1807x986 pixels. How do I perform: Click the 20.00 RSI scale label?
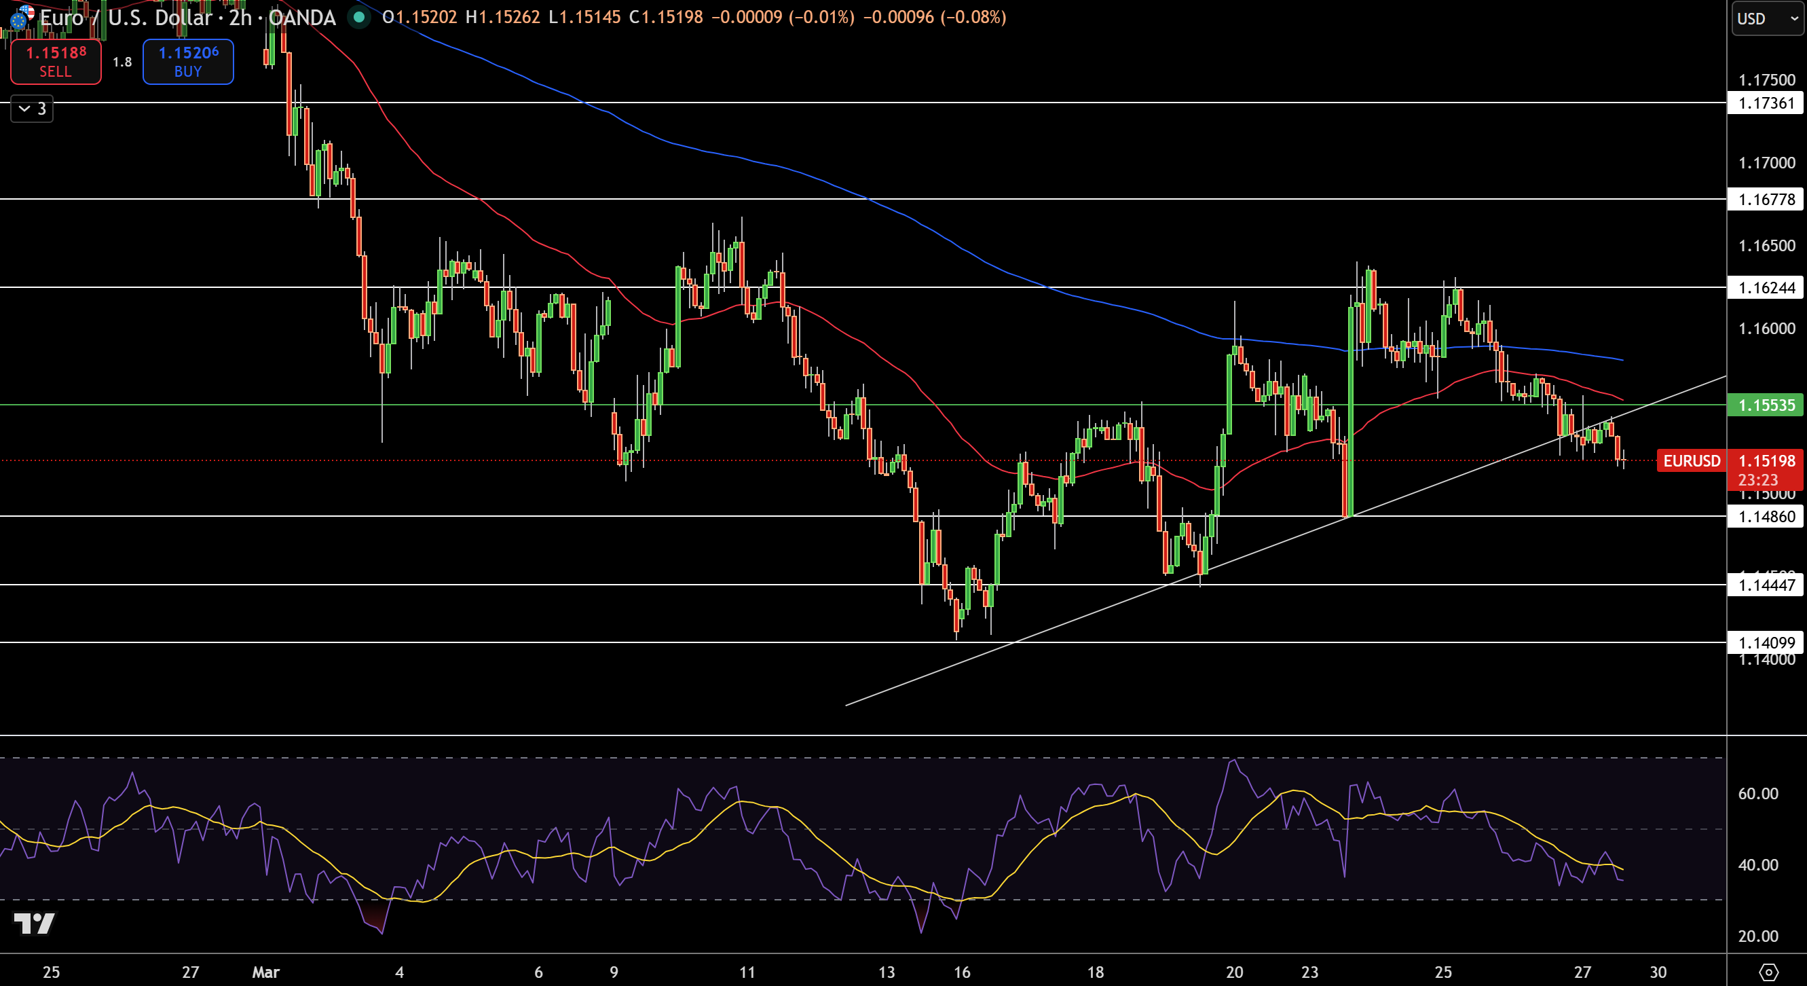coord(1758,936)
